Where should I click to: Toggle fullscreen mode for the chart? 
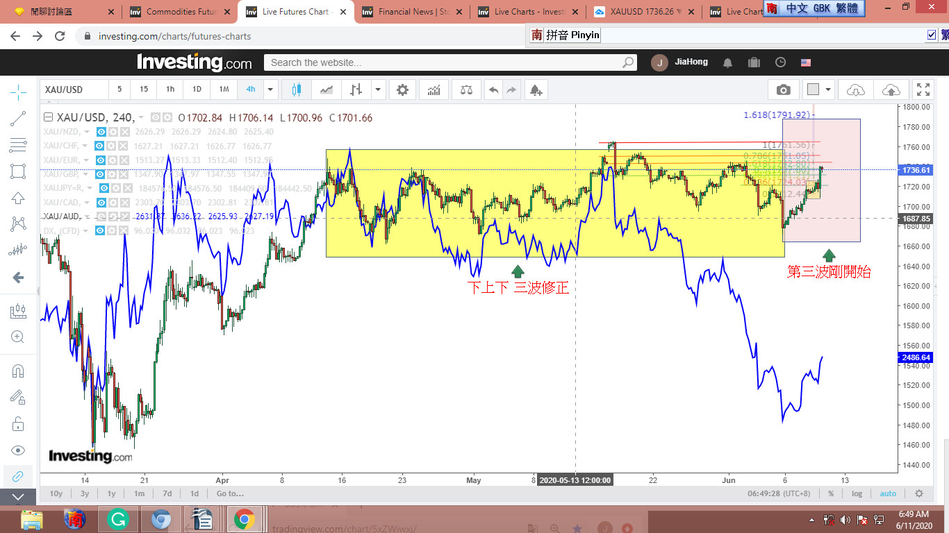923,90
